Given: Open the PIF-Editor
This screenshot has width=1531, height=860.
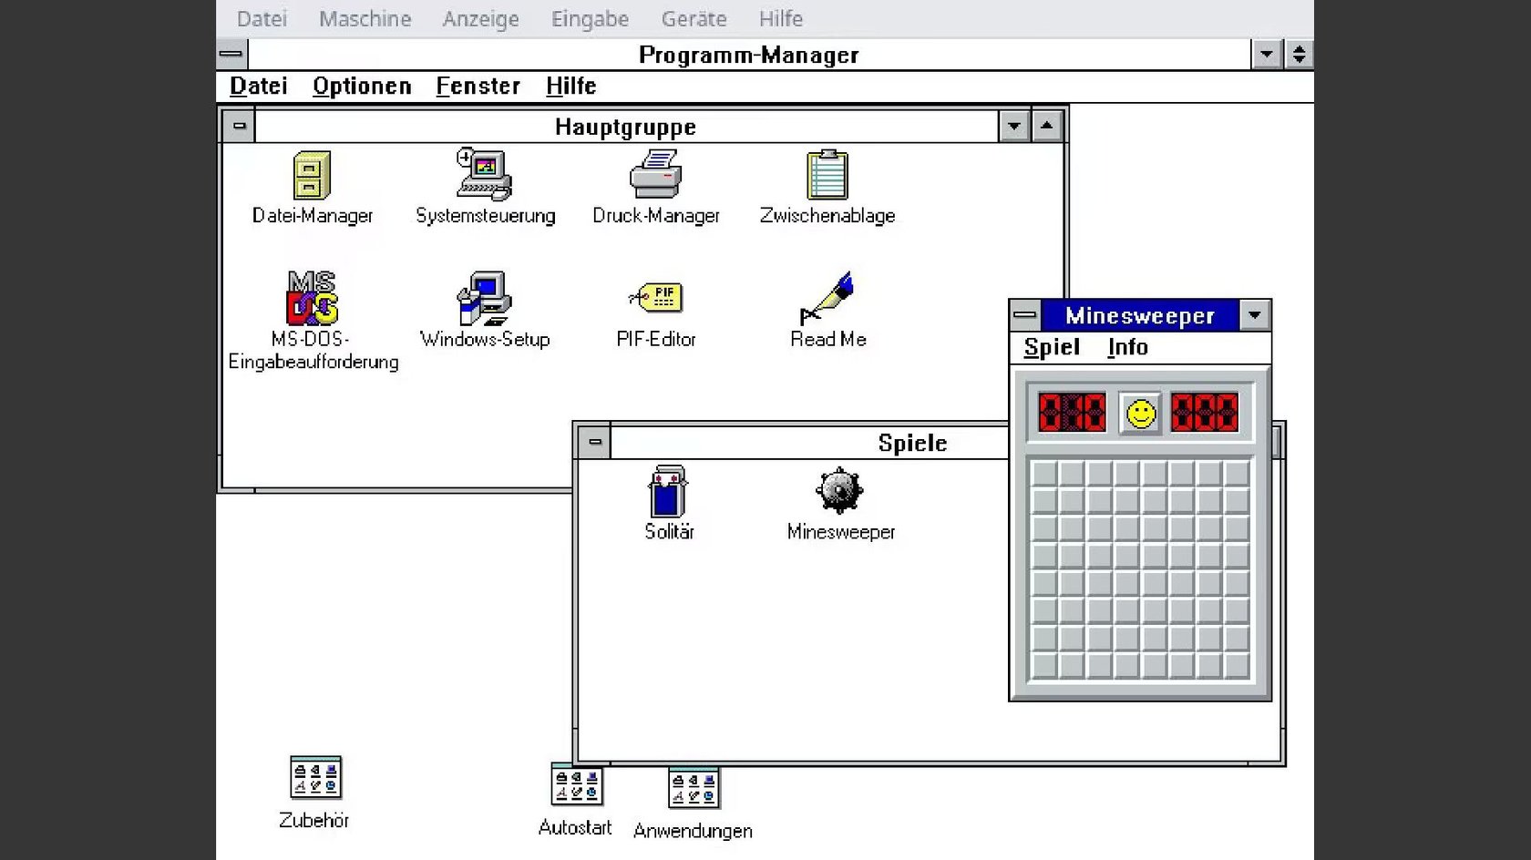Looking at the screenshot, I should point(655,301).
